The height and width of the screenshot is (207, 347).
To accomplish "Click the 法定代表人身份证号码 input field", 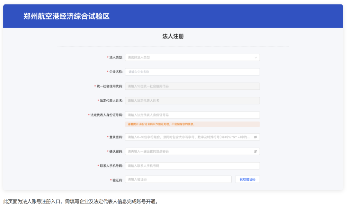I will pos(192,115).
